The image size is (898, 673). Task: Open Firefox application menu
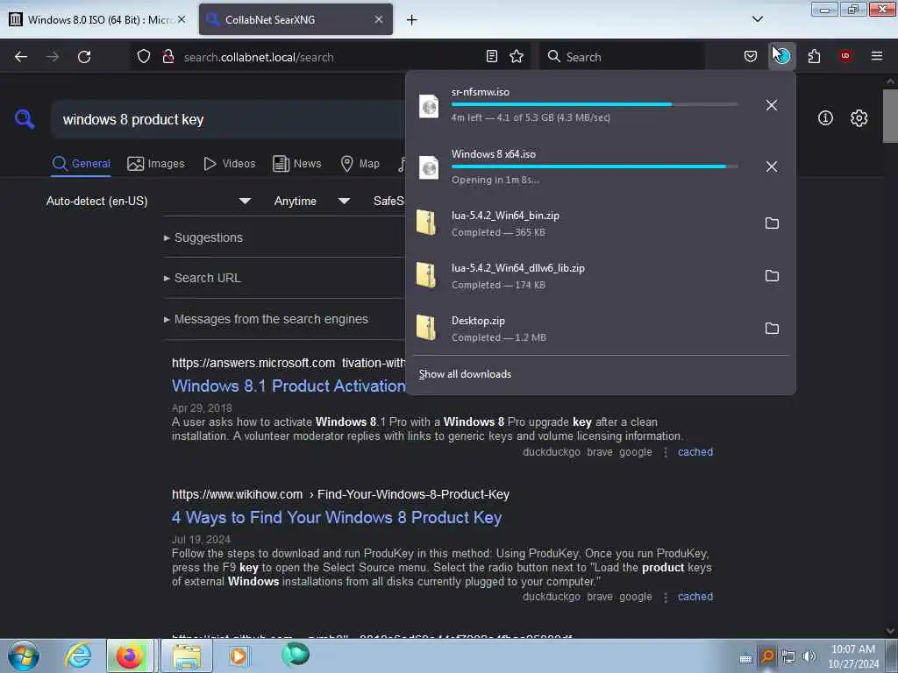click(876, 56)
